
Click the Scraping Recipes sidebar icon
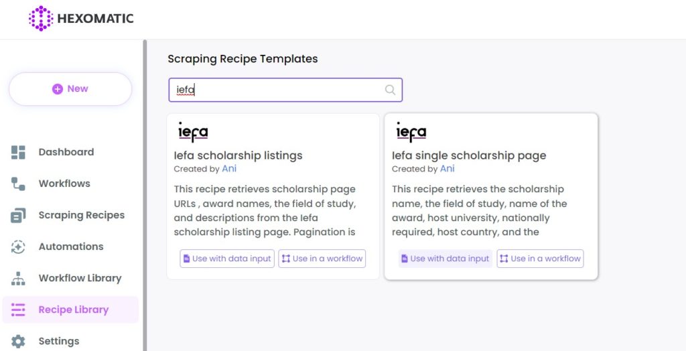pyautogui.click(x=18, y=215)
